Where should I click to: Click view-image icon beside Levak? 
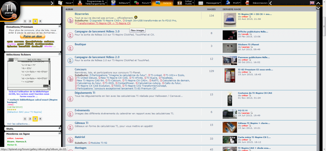pyautogui.click(x=250, y=34)
